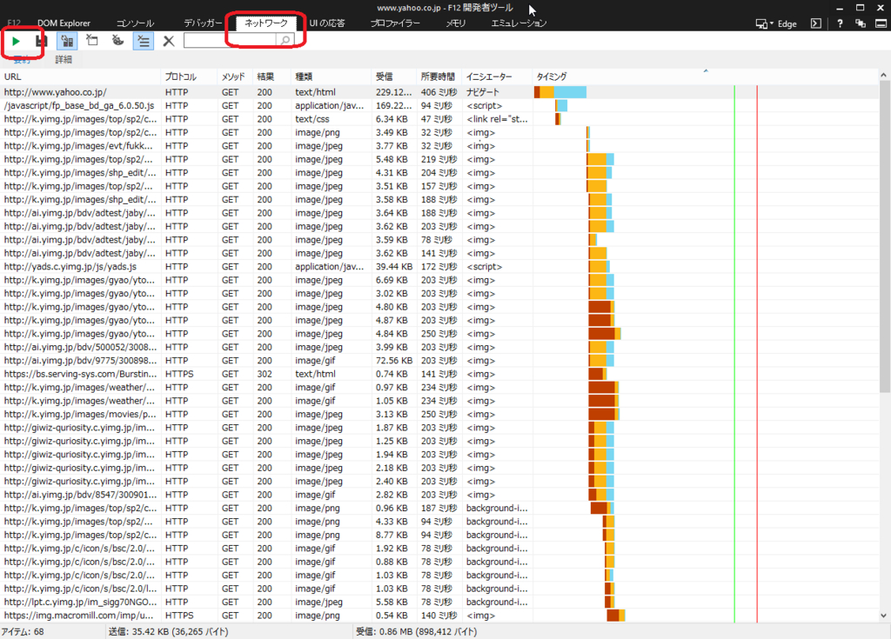Click the console toggle icon in header
This screenshot has height=639, width=891.
pos(816,23)
